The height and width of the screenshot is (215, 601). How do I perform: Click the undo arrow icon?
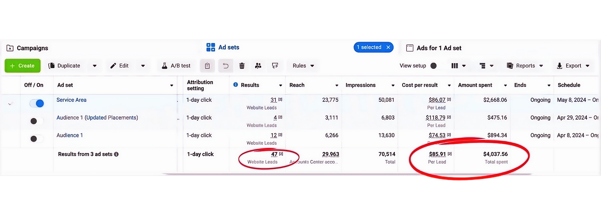225,66
